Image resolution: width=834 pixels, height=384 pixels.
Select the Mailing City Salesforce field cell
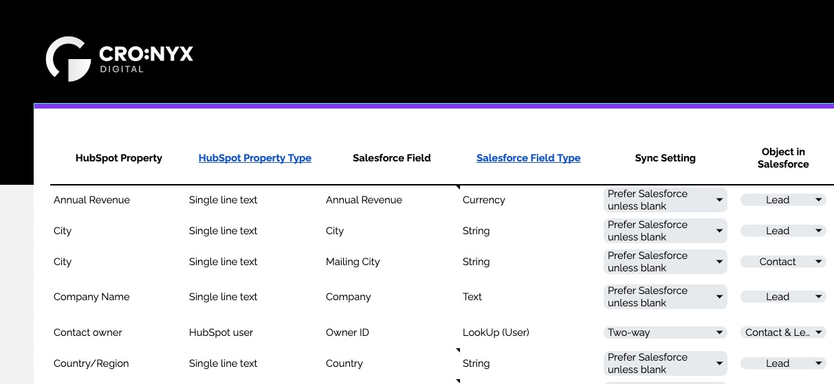(x=353, y=262)
